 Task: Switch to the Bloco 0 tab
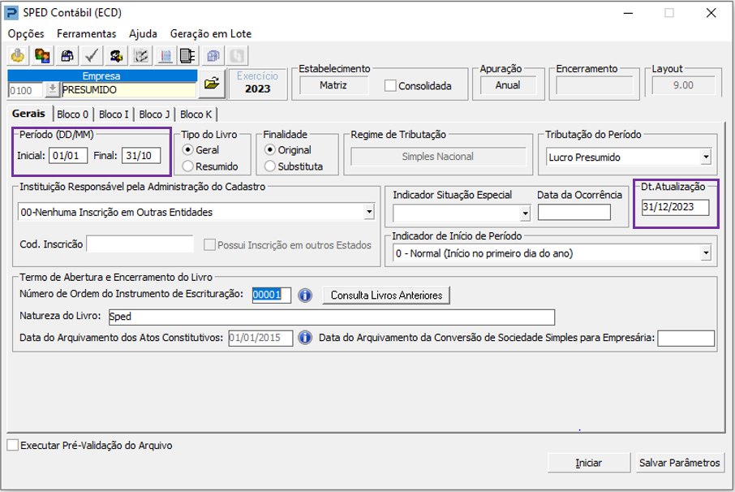tap(73, 114)
